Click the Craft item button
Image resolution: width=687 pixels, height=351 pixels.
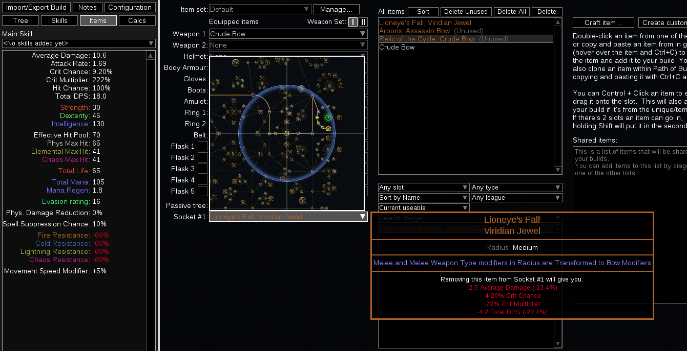point(603,22)
